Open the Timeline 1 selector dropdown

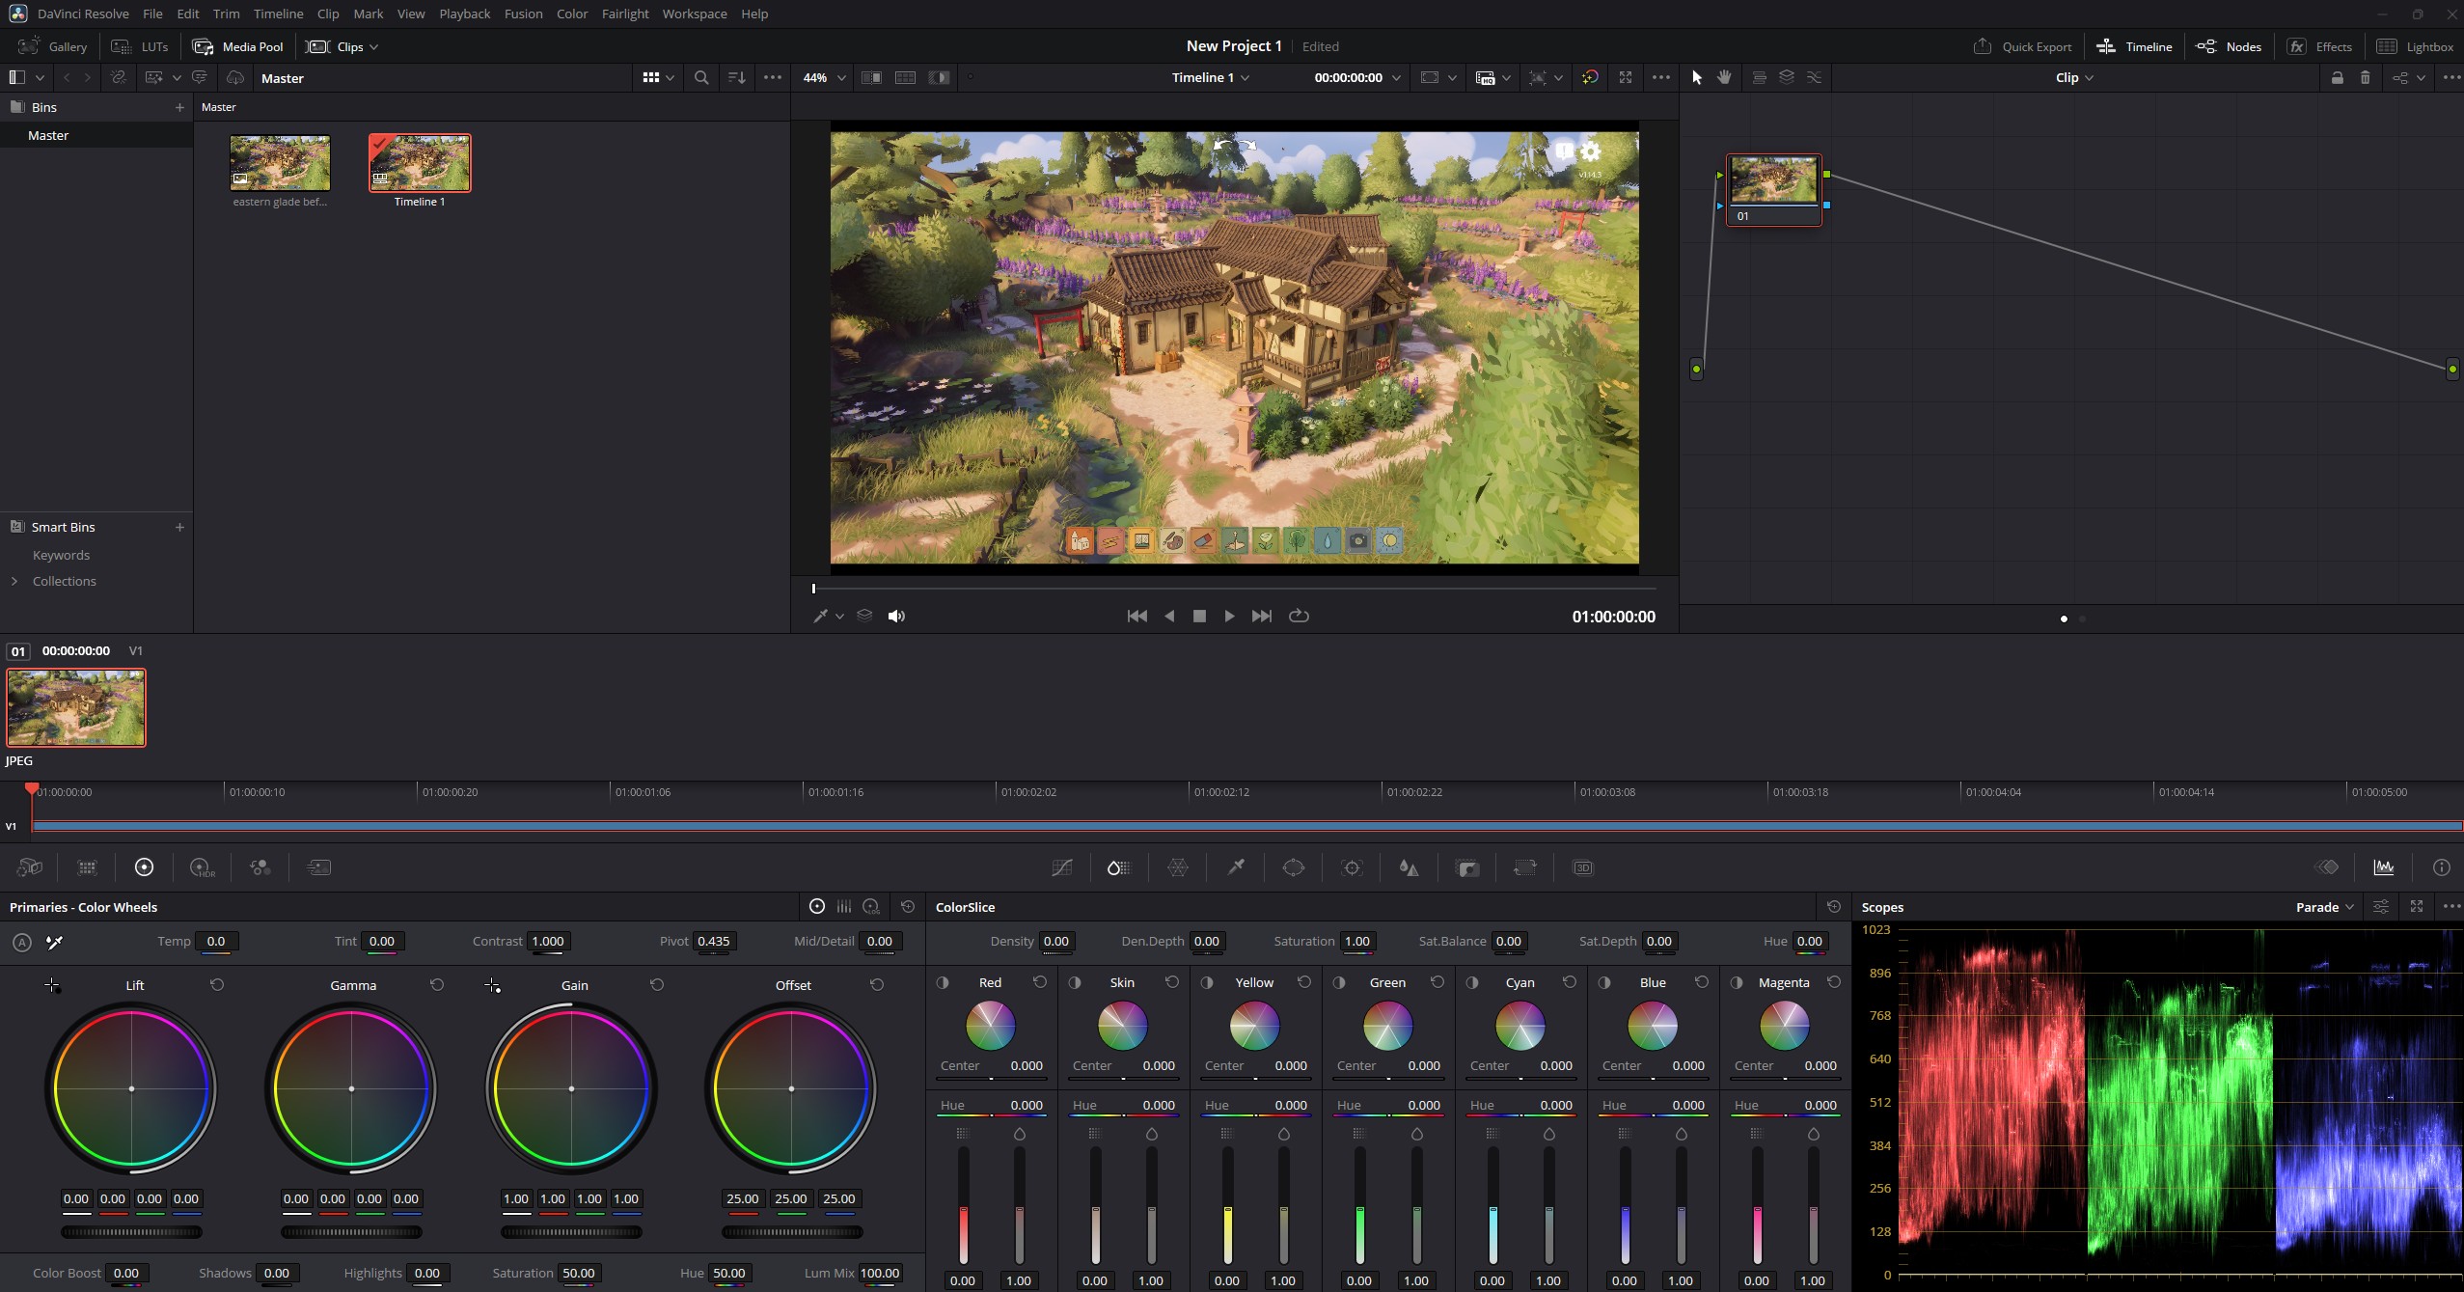click(x=1211, y=77)
